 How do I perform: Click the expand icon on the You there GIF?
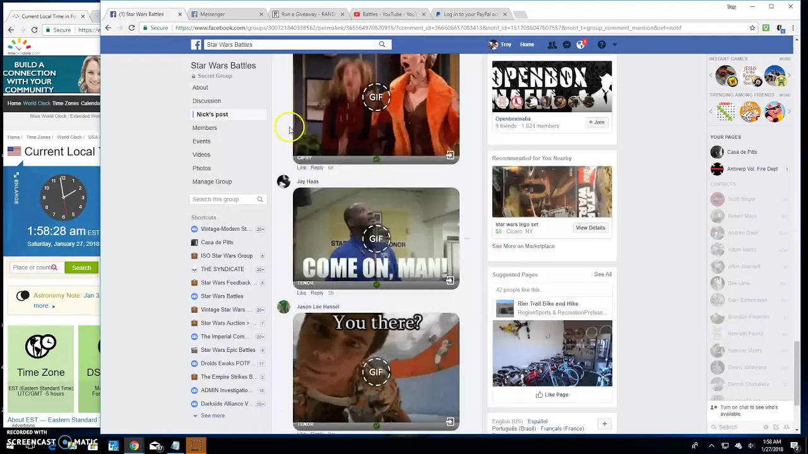click(450, 422)
